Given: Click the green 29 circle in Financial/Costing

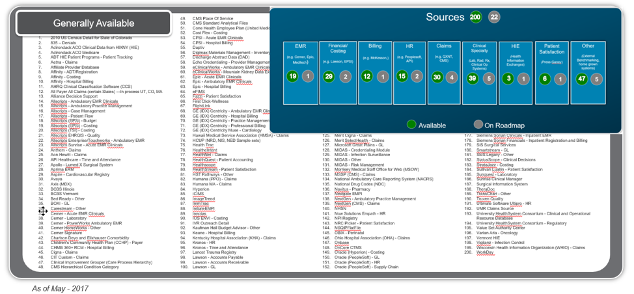Looking at the screenshot, I should point(329,77).
